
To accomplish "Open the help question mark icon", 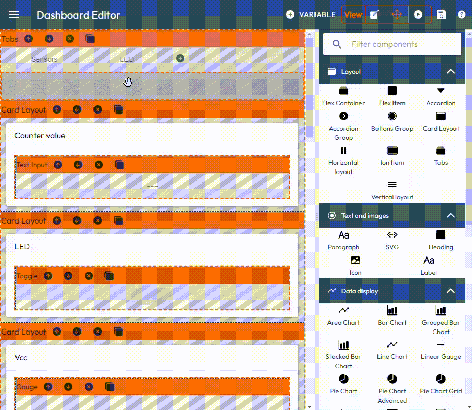I will pyautogui.click(x=462, y=14).
